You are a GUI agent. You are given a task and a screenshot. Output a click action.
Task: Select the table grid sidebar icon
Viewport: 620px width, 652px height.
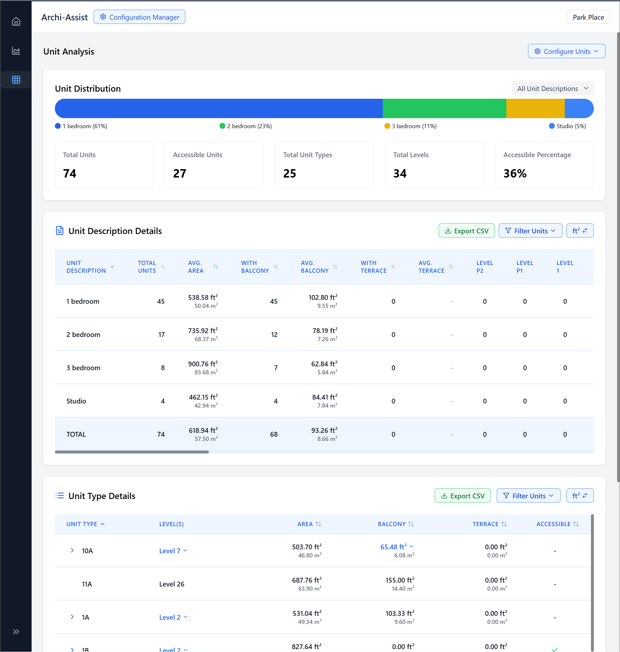16,80
